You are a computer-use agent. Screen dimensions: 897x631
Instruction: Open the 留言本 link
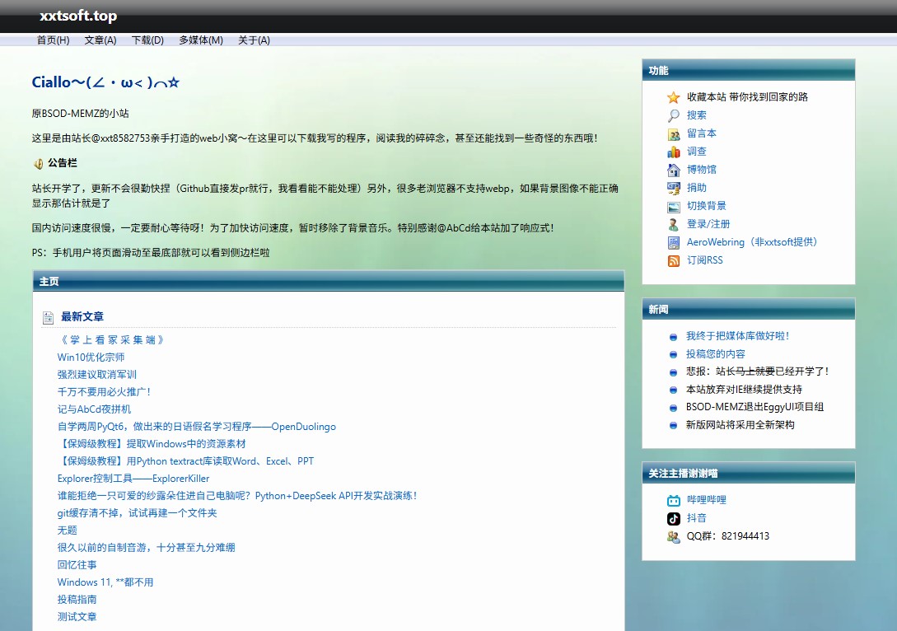tap(701, 133)
